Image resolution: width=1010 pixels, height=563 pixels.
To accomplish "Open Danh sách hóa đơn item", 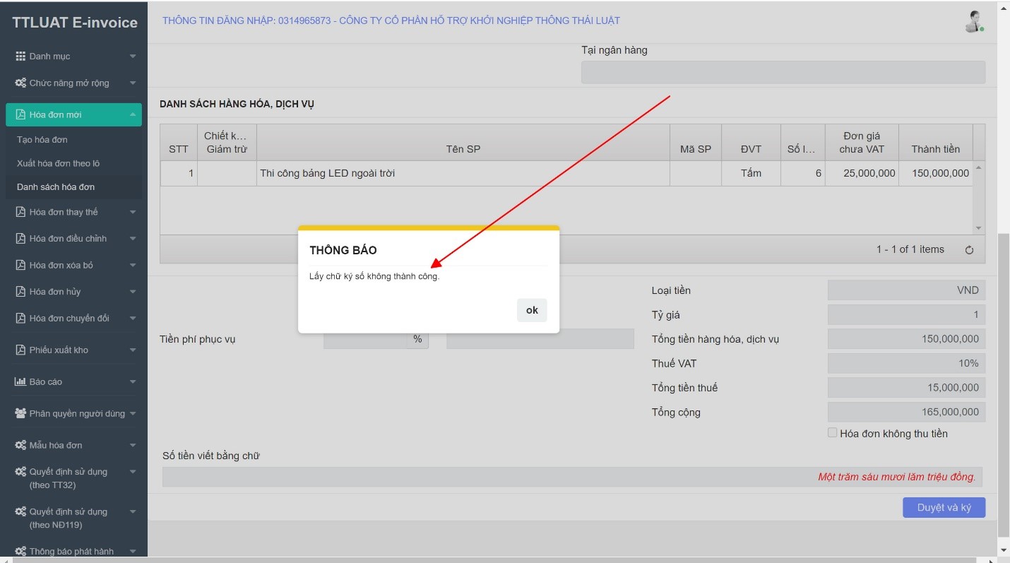I will coord(56,187).
